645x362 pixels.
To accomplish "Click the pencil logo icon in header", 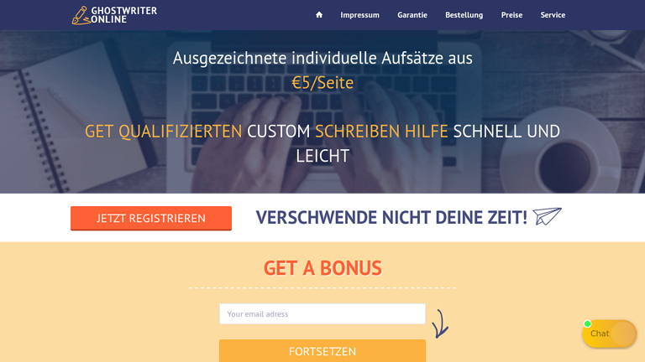I will tap(81, 15).
